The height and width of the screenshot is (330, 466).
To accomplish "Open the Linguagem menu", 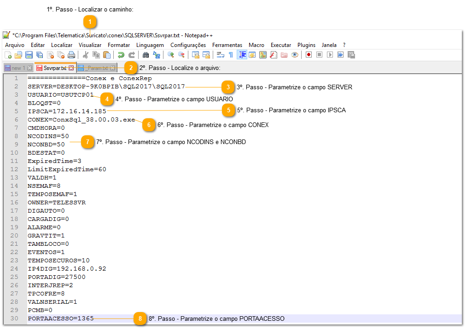I will coord(150,45).
